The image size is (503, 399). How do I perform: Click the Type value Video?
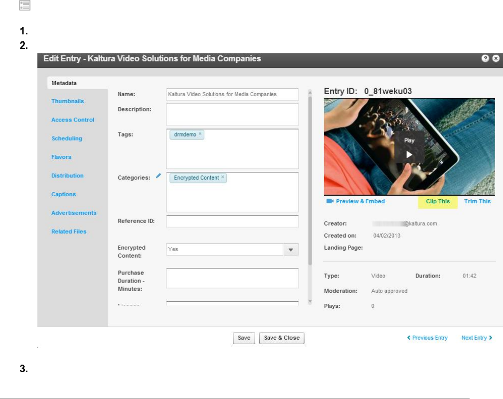(x=378, y=275)
